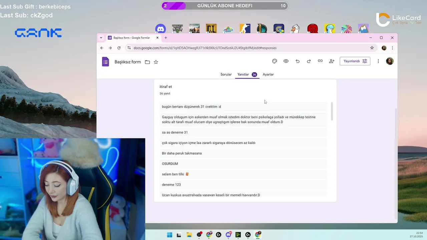Open the colorful pinwheel desktop shortcut
The image size is (427, 240).
click(x=347, y=29)
